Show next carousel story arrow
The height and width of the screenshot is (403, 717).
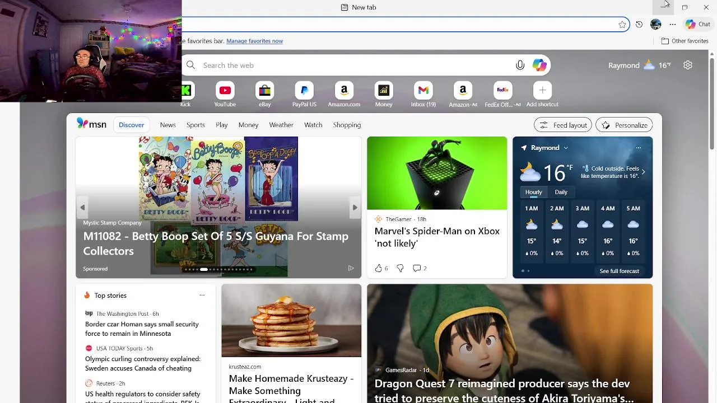355,208
